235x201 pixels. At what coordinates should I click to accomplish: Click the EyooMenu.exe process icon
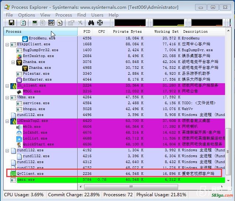pos(25,39)
